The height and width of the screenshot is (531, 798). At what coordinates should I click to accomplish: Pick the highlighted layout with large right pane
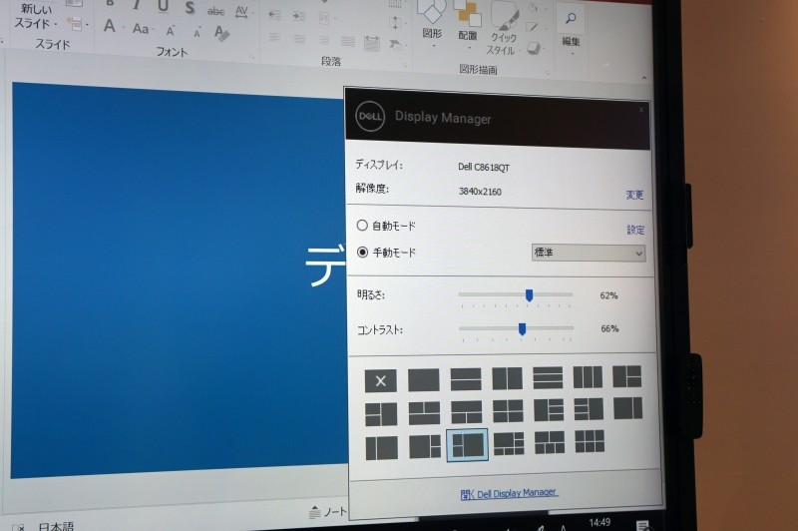467,445
